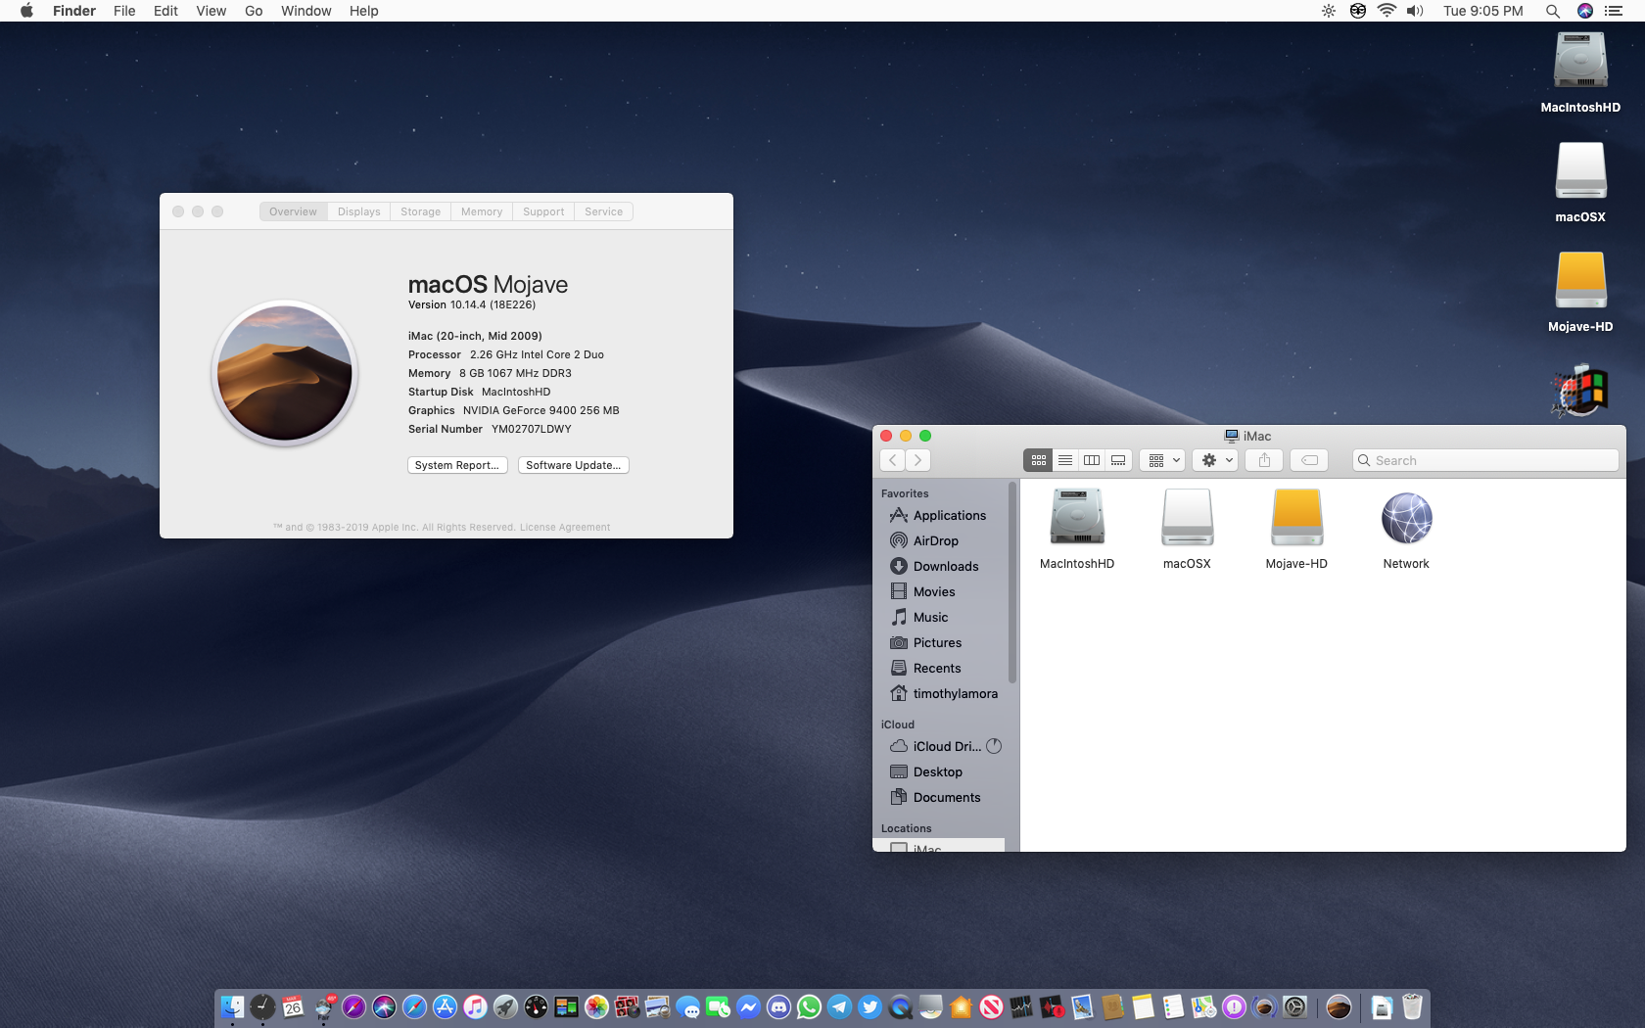This screenshot has width=1645, height=1028.
Task: Select MacIntoshHD drive icon on desktop
Action: coord(1580,72)
